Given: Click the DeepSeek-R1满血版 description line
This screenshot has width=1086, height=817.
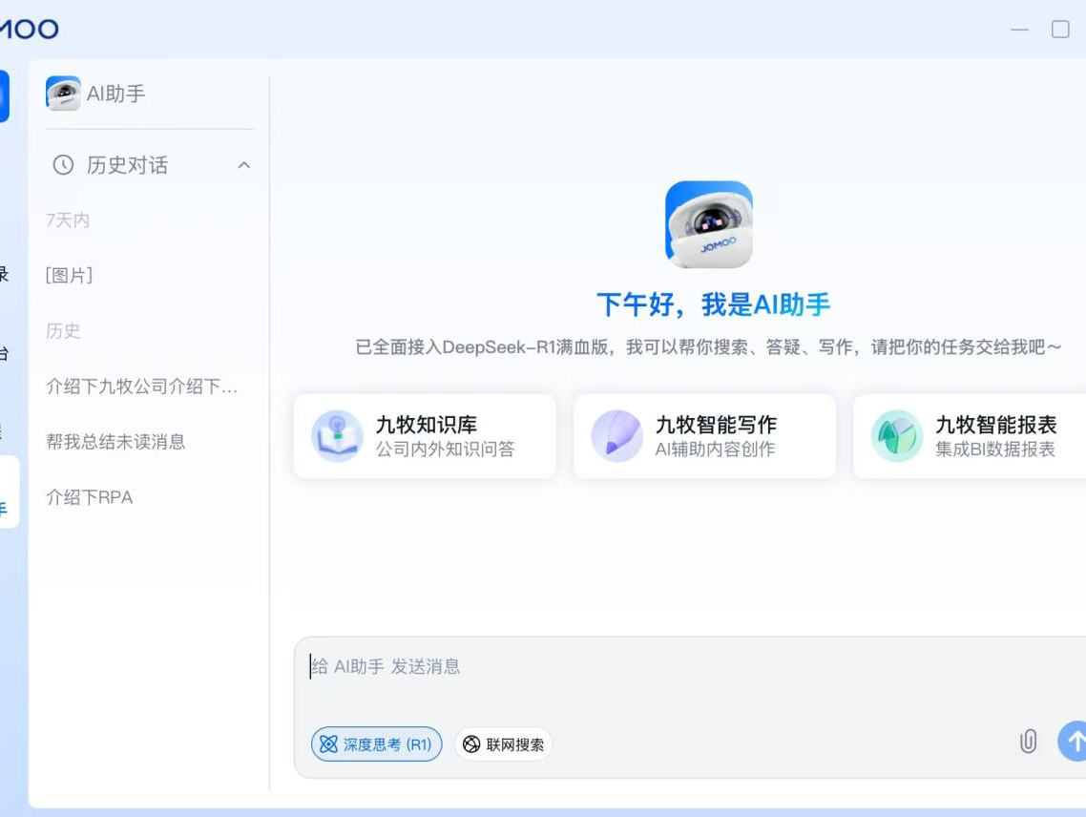Looking at the screenshot, I should click(708, 346).
